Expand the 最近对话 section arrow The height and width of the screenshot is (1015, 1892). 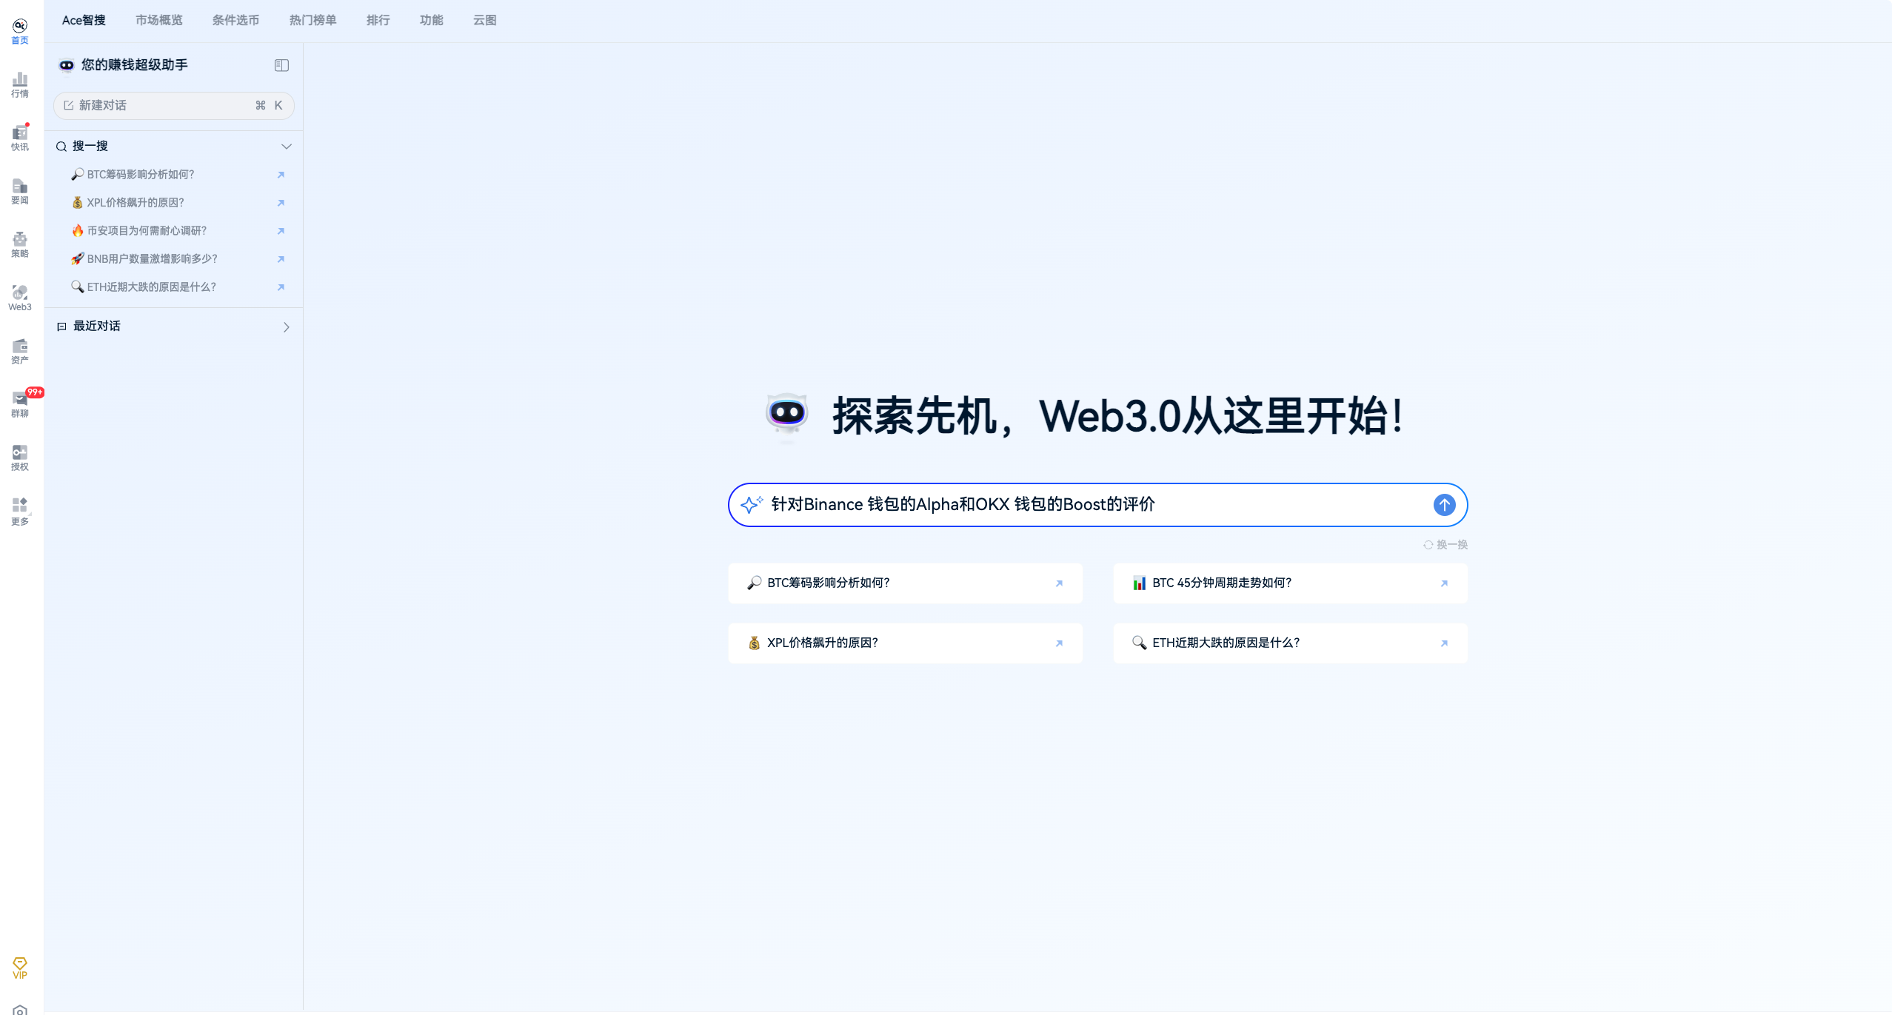[x=287, y=326]
